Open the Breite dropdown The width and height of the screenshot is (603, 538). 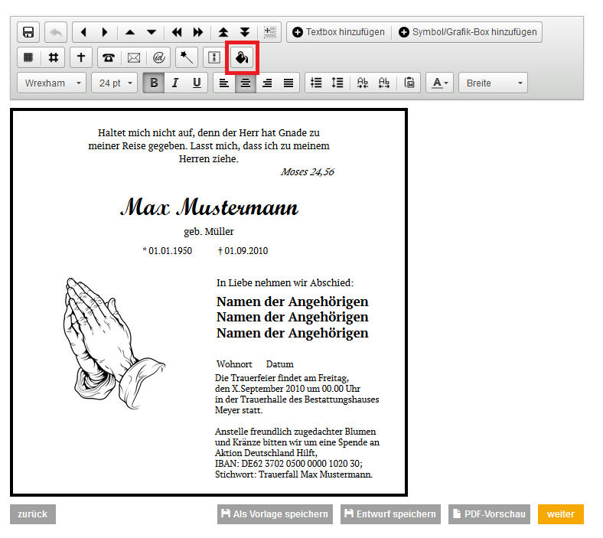coord(493,83)
